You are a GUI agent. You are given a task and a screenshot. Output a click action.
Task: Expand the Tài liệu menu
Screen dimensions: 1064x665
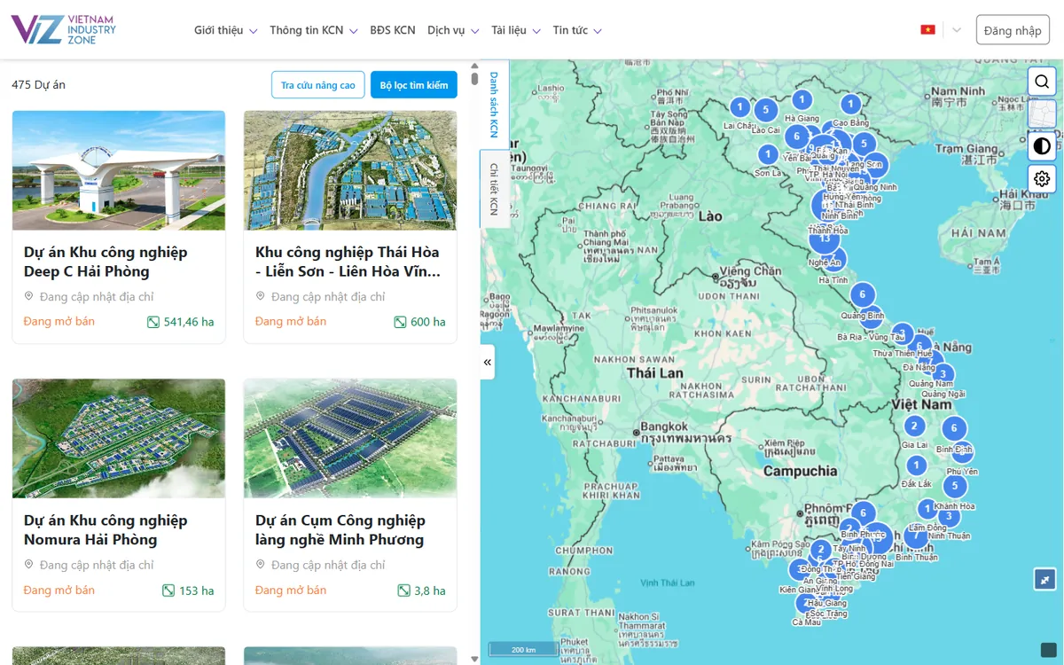pos(515,30)
